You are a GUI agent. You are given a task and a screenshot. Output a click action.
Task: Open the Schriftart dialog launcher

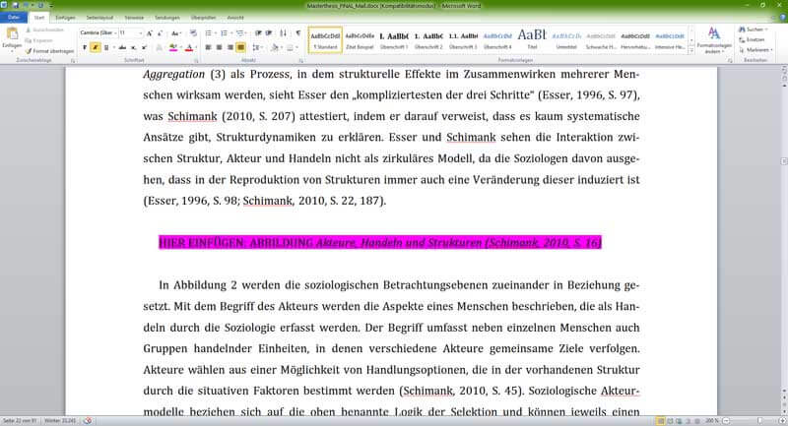coord(196,61)
